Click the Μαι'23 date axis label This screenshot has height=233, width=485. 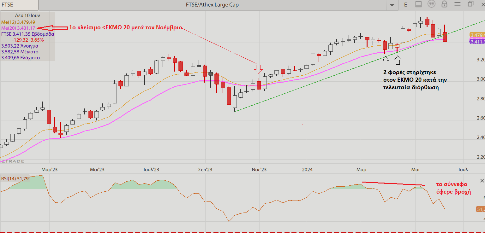coord(97,170)
